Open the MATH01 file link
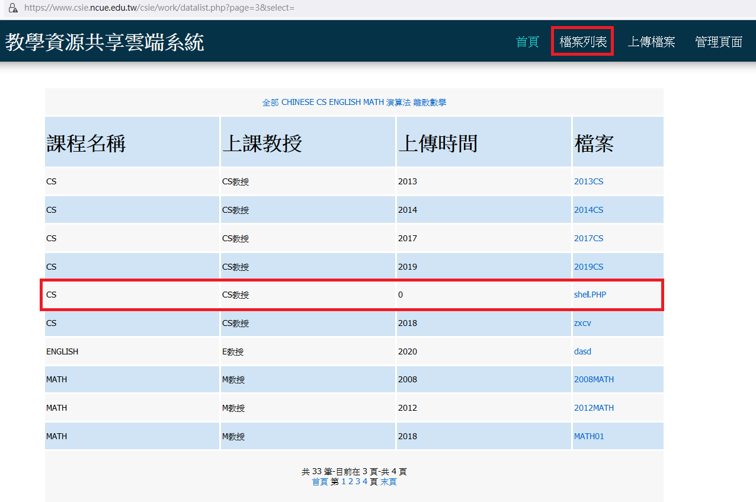The height and width of the screenshot is (502, 756). (589, 436)
